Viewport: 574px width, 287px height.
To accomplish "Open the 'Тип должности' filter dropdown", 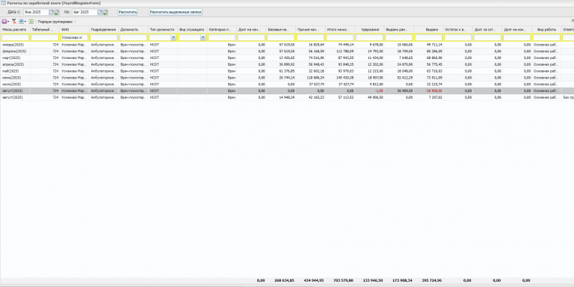I will click(x=173, y=37).
